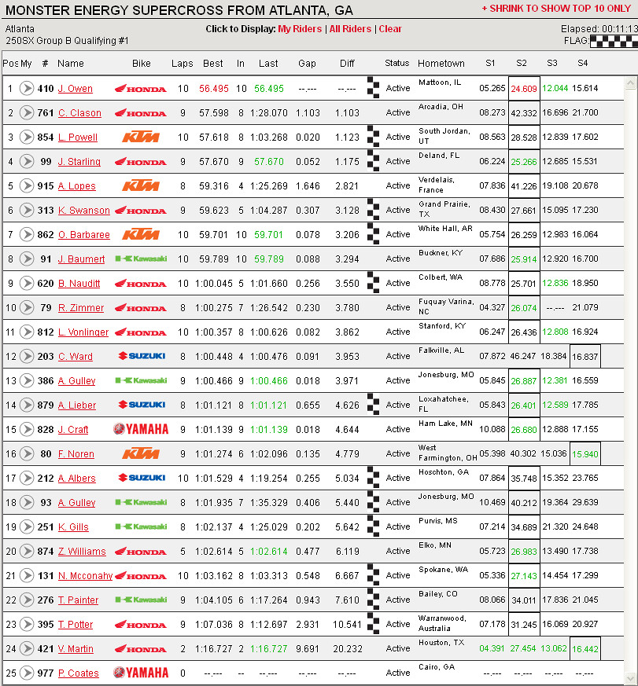
Task: Click P. Coates rider name
Action: tap(79, 673)
